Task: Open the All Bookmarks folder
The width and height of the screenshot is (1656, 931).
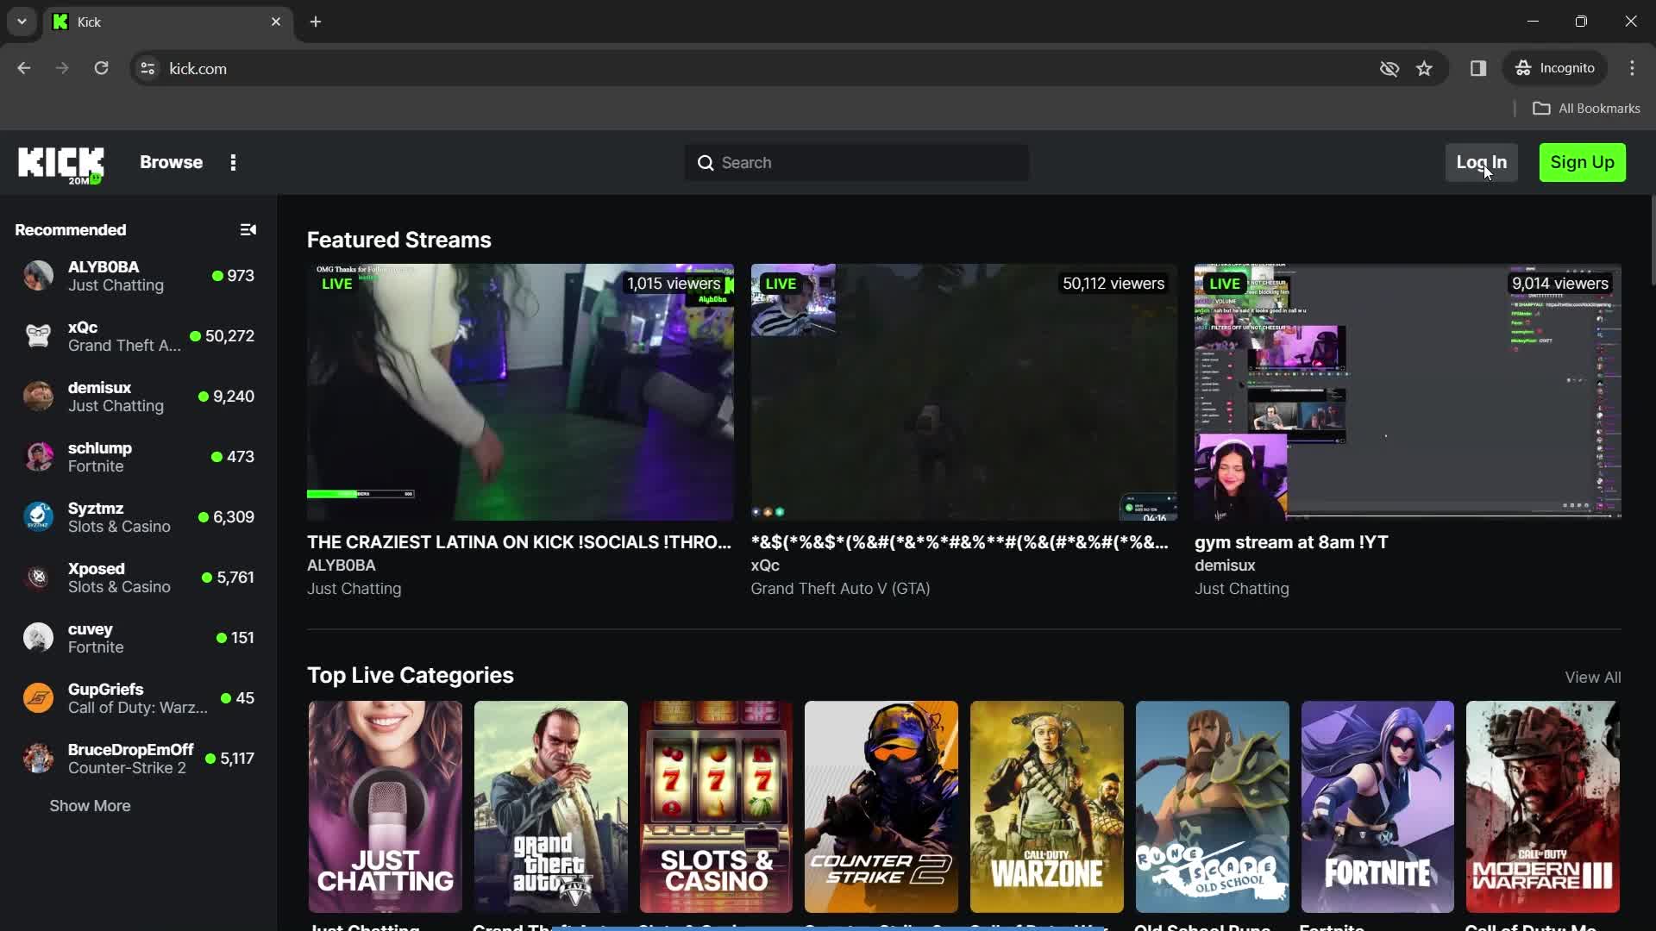Action: pos(1586,109)
